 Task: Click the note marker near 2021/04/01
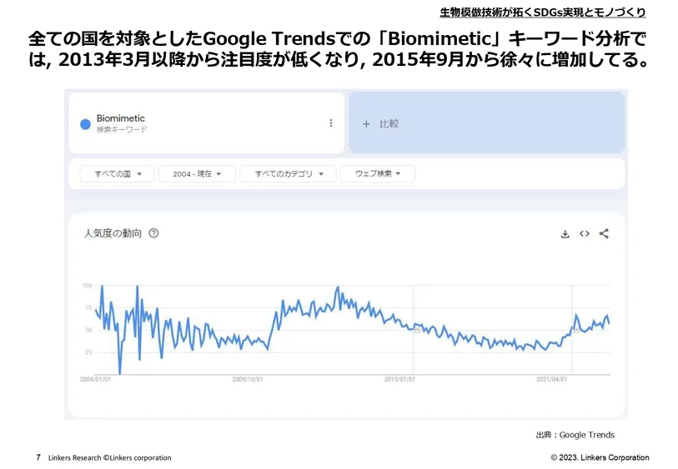(575, 331)
